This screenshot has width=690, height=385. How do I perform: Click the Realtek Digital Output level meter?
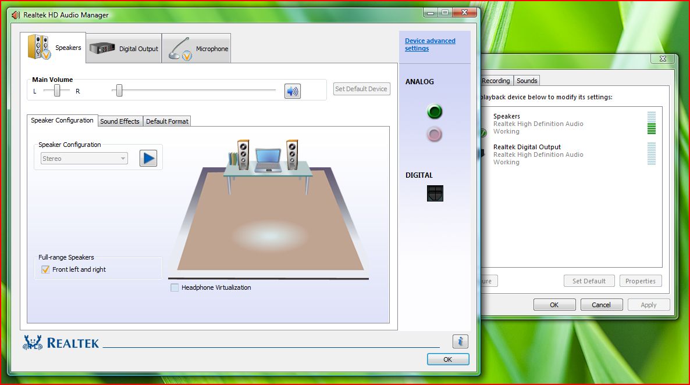(652, 154)
